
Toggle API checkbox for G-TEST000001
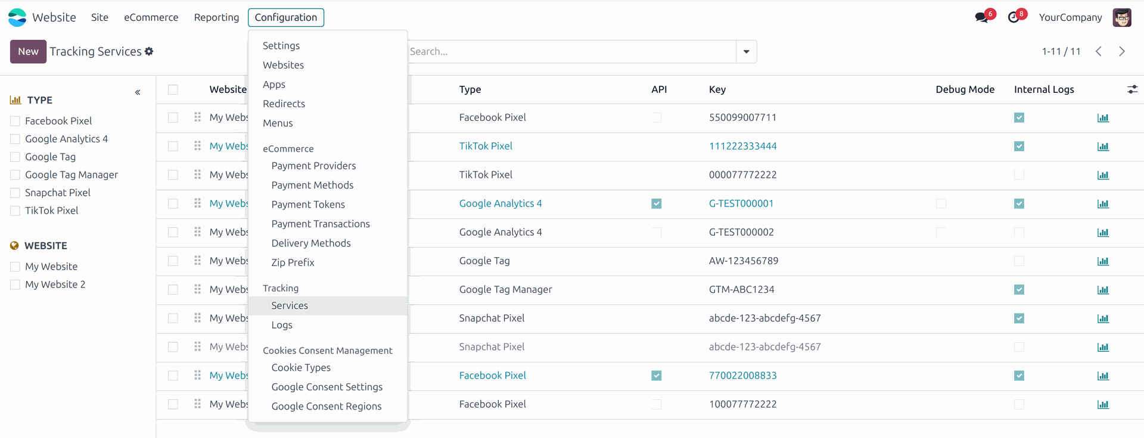(656, 204)
